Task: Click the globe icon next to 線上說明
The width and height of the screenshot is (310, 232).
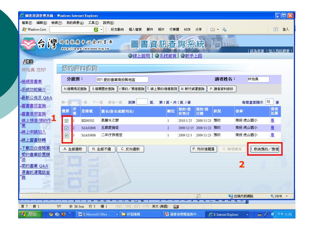Action: [x=130, y=56]
